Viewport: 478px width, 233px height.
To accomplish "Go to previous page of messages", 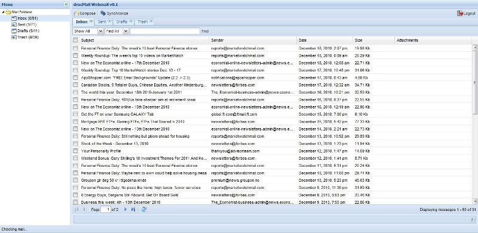I will pyautogui.click(x=84, y=209).
